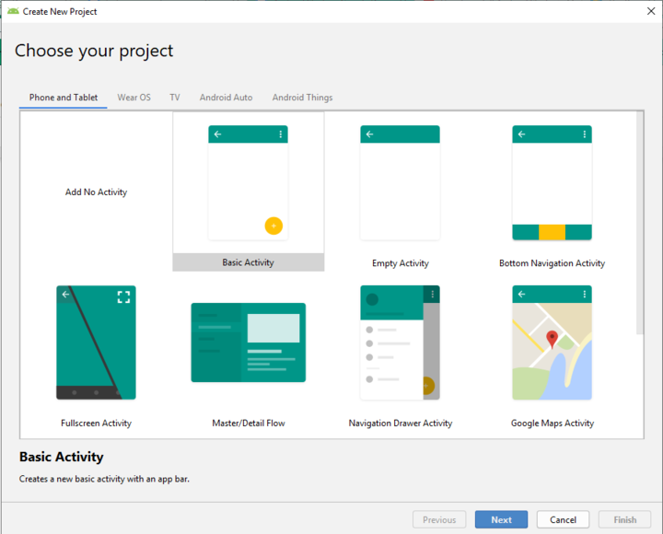This screenshot has width=663, height=534.
Task: Pick the Google Maps Activity thumbnail
Action: [552, 342]
